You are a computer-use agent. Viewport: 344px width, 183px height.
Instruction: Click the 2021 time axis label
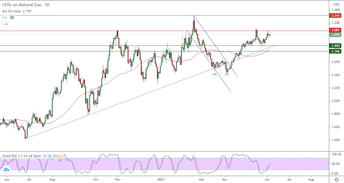tap(161, 179)
